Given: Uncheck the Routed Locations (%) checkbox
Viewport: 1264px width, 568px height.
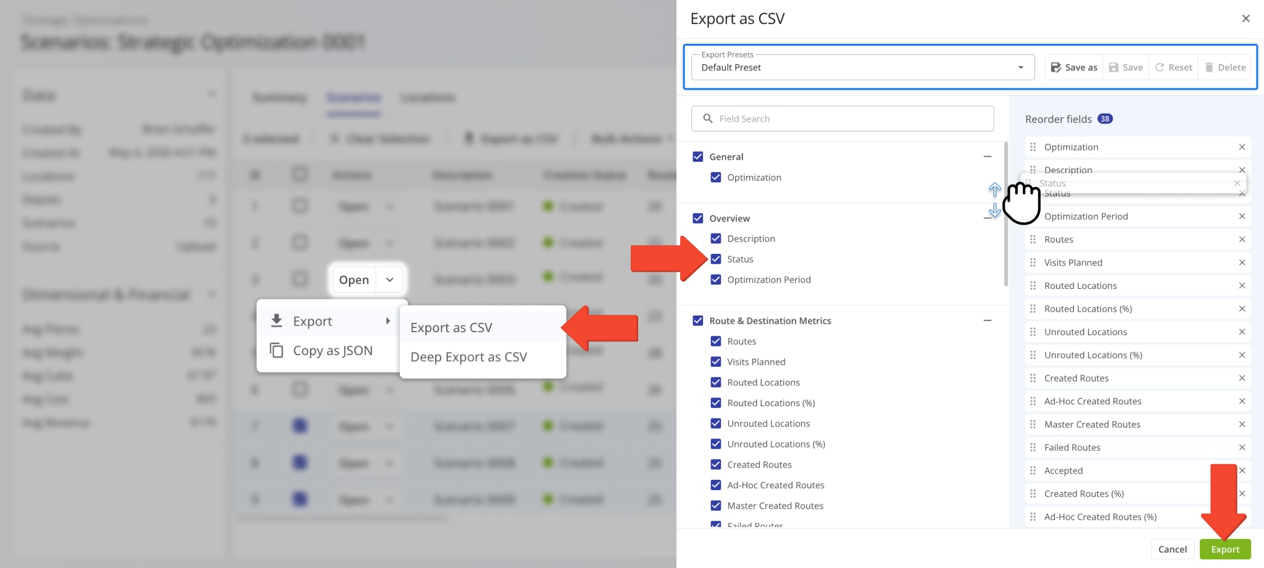Looking at the screenshot, I should click(x=716, y=403).
